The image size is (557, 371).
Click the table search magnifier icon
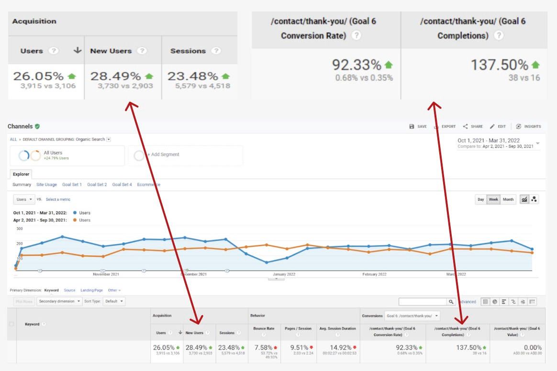click(451, 302)
